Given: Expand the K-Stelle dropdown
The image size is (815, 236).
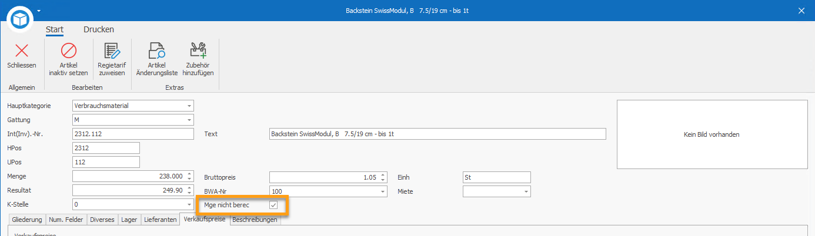Looking at the screenshot, I should pos(189,204).
